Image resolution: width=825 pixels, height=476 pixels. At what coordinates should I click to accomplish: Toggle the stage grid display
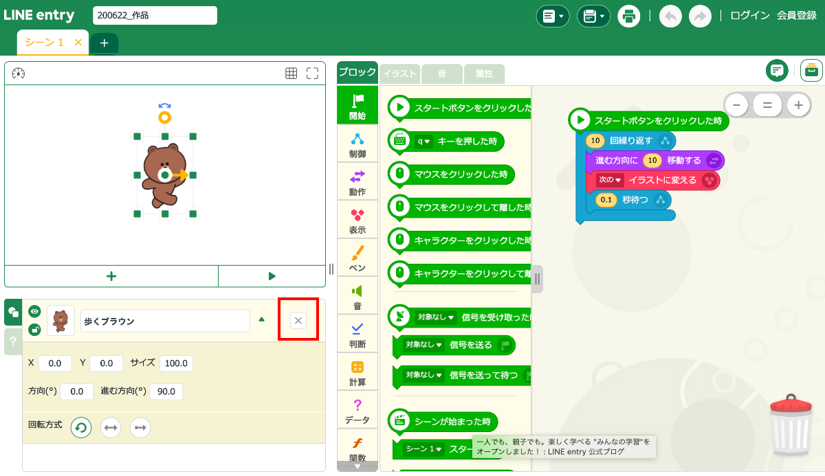click(291, 73)
